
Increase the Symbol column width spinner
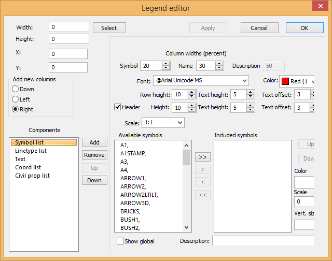click(166, 63)
